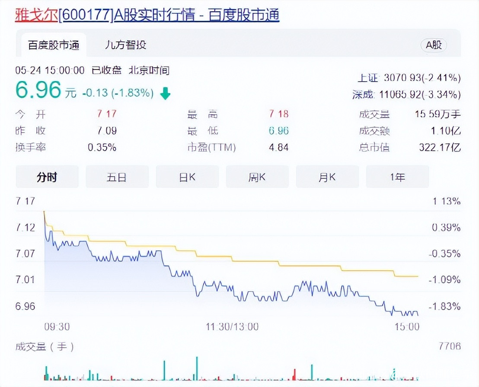
Task: Select the 分时 chart tab
Action: pos(47,177)
